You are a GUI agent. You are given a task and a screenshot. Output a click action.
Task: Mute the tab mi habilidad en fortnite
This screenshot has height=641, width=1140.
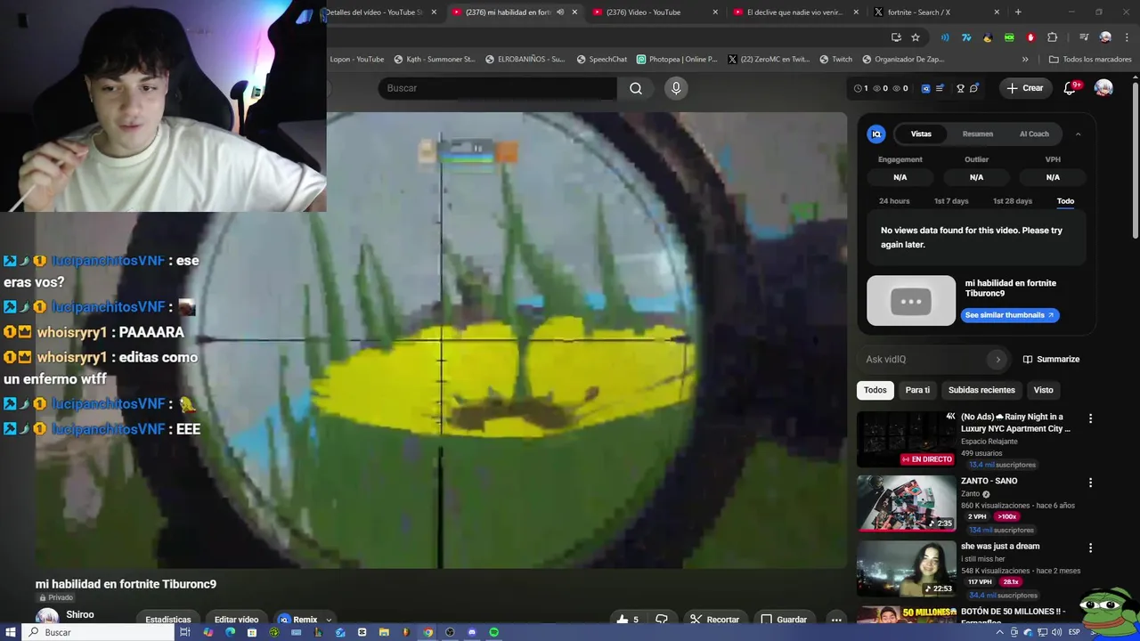[x=560, y=12]
